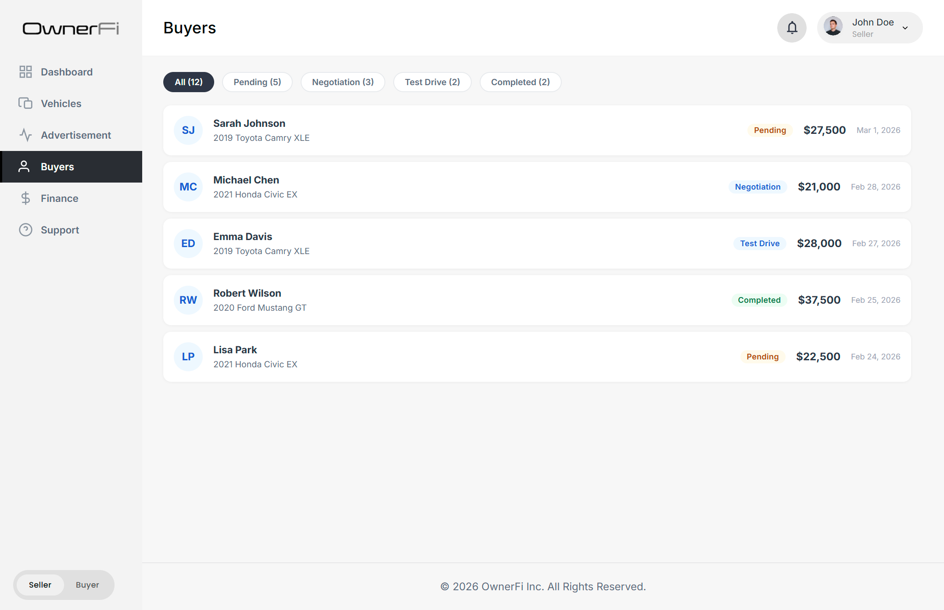Open the Vehicles page

71,104
